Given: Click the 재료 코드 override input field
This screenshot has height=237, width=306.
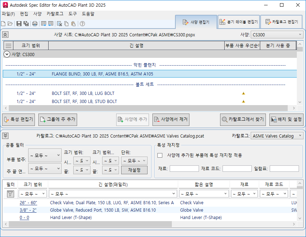Looking at the screenshot, I should click(237, 169).
